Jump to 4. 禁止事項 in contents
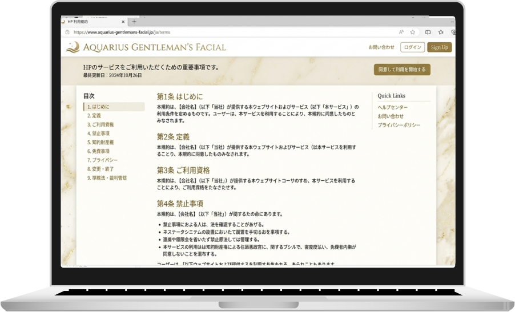Viewport: 515px width, 312px height. click(x=98, y=133)
